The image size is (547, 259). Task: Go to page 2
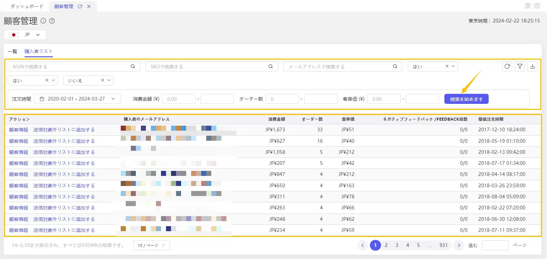[x=386, y=245]
